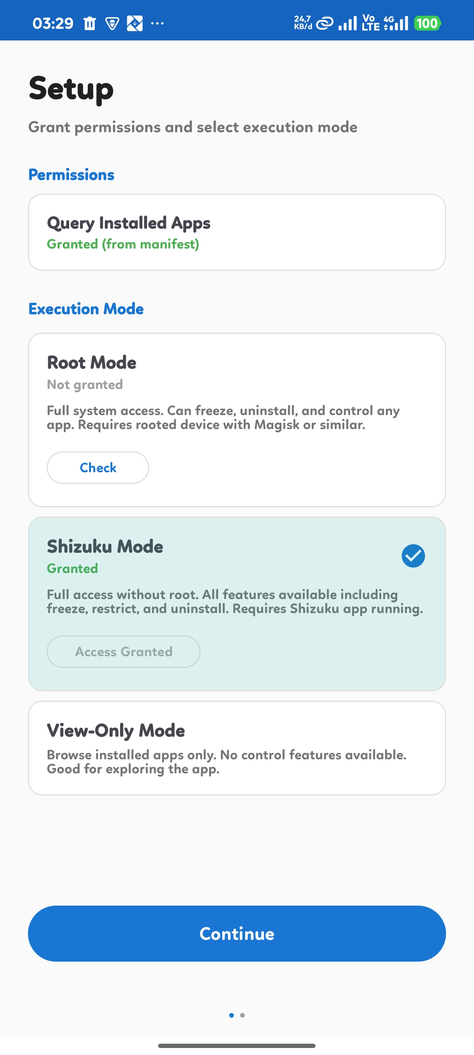Tap the VoLTE status icon
Screen dimensions: 474x1055
click(x=371, y=23)
